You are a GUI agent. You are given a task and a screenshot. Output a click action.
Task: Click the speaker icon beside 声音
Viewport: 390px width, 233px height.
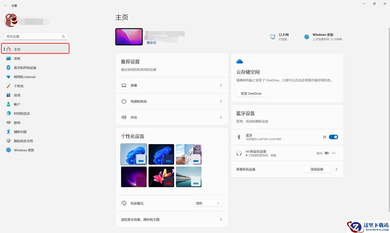point(124,117)
